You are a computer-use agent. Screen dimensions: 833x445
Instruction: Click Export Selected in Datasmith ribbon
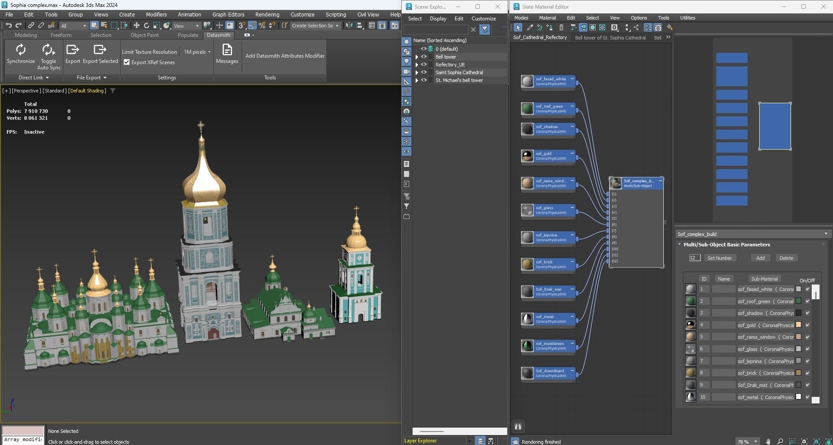[100, 54]
